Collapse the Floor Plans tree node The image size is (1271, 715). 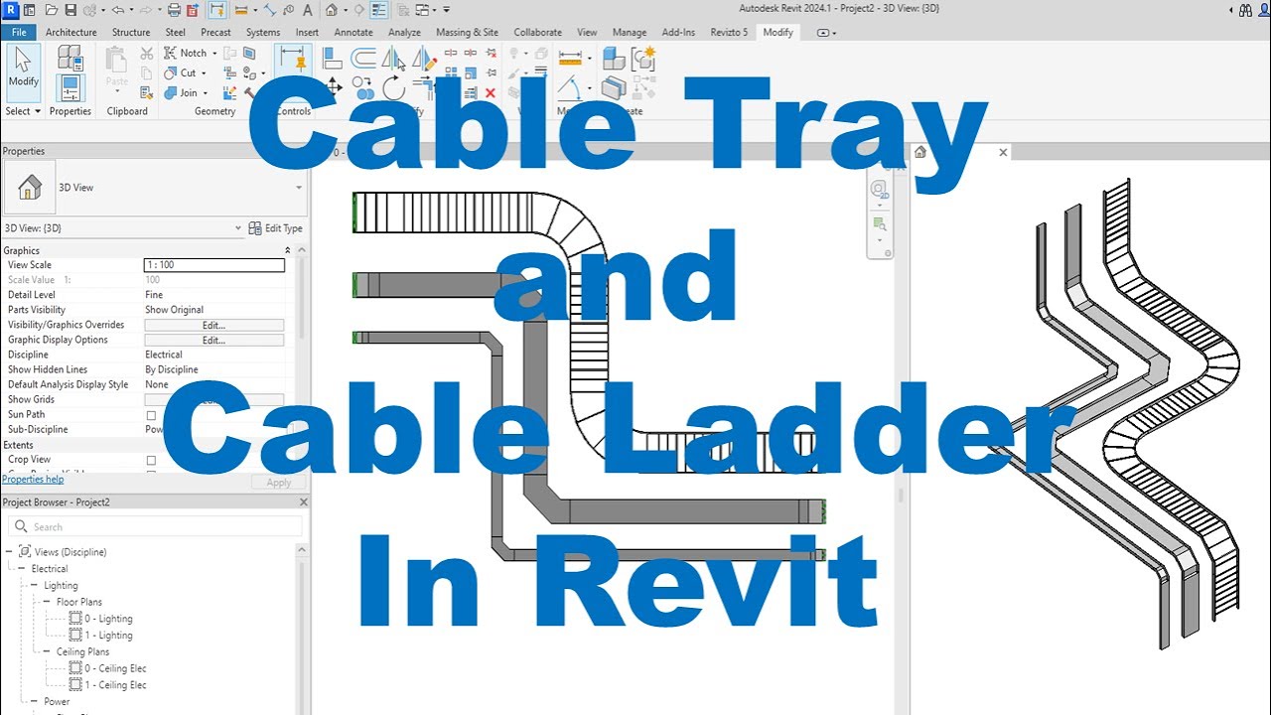[47, 602]
